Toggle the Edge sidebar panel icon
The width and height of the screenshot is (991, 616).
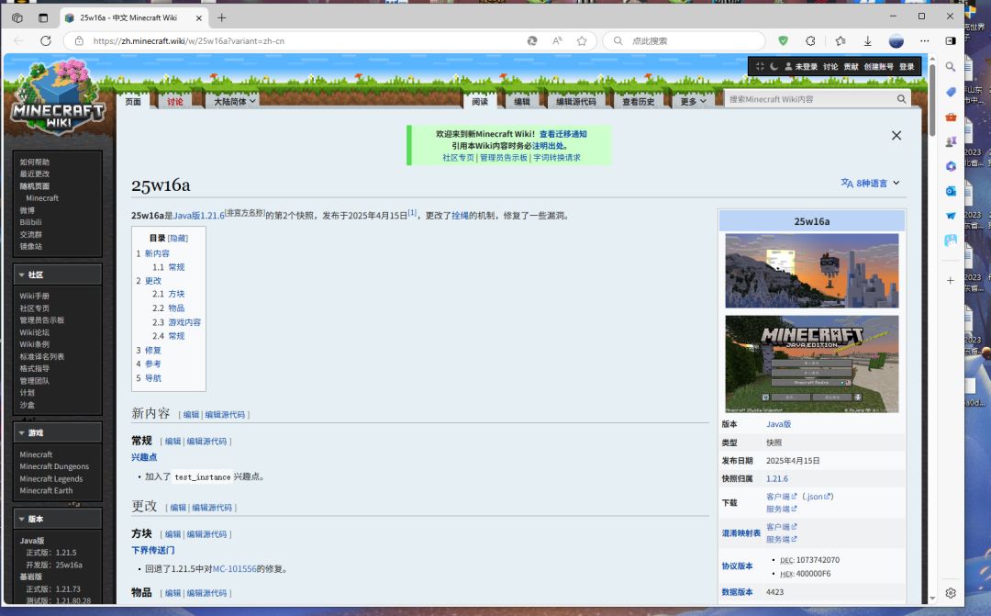[x=951, y=40]
